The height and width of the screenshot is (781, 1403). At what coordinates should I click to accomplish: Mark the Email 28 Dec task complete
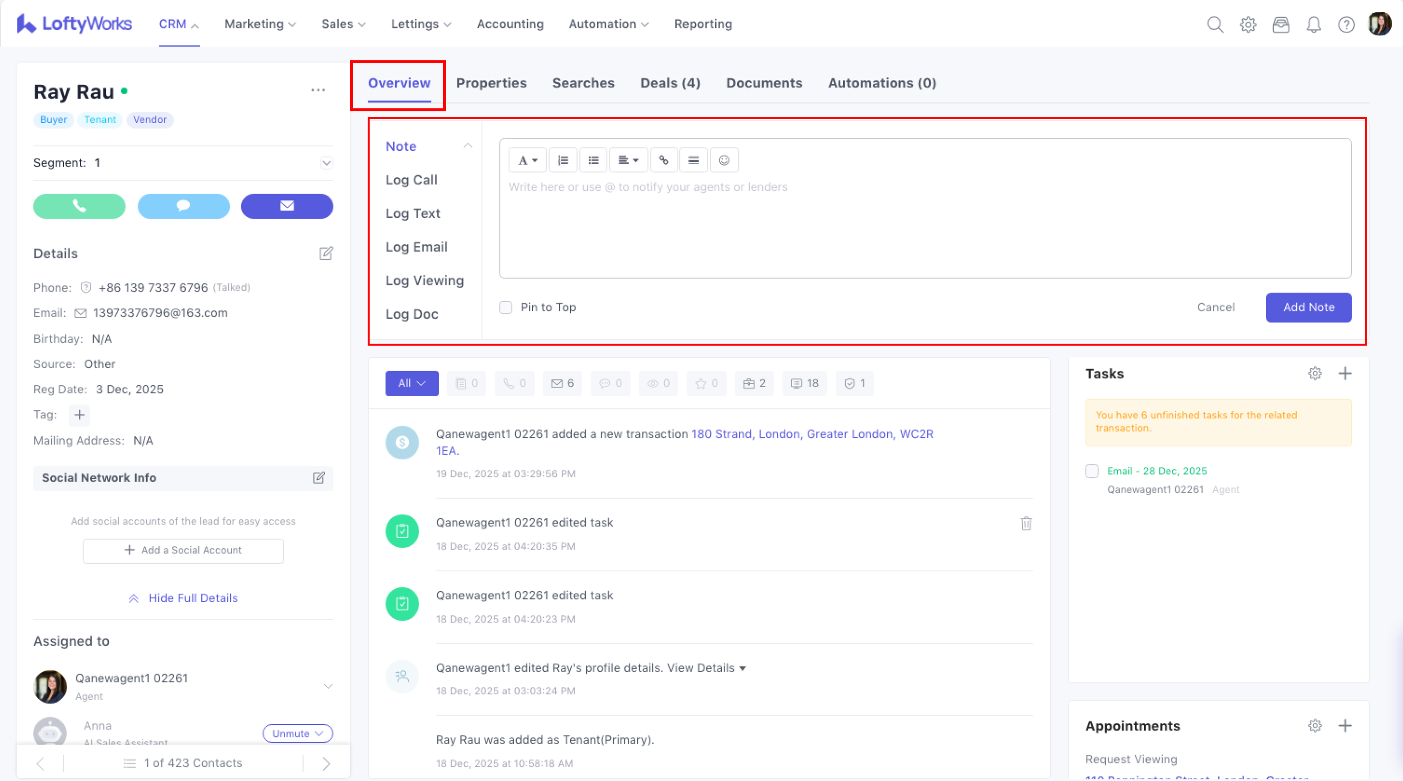pyautogui.click(x=1091, y=471)
